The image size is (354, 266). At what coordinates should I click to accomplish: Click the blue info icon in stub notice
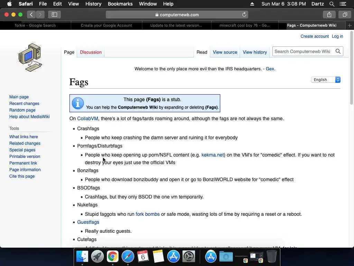(78, 103)
